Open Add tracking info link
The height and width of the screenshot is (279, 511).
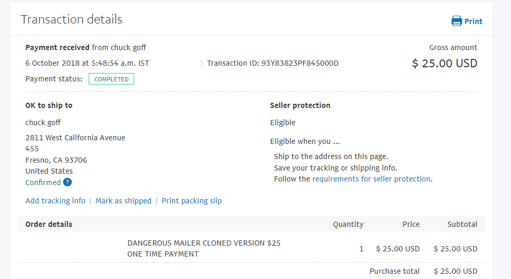point(55,201)
